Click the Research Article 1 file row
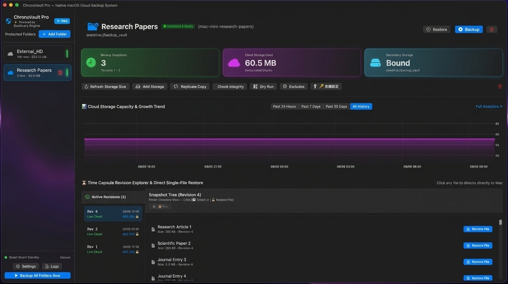Screen dimensions: 508x284 tap(322, 229)
